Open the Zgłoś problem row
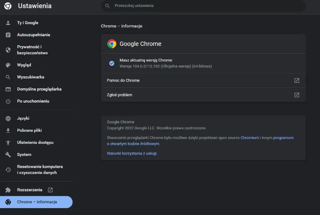 coord(203,95)
